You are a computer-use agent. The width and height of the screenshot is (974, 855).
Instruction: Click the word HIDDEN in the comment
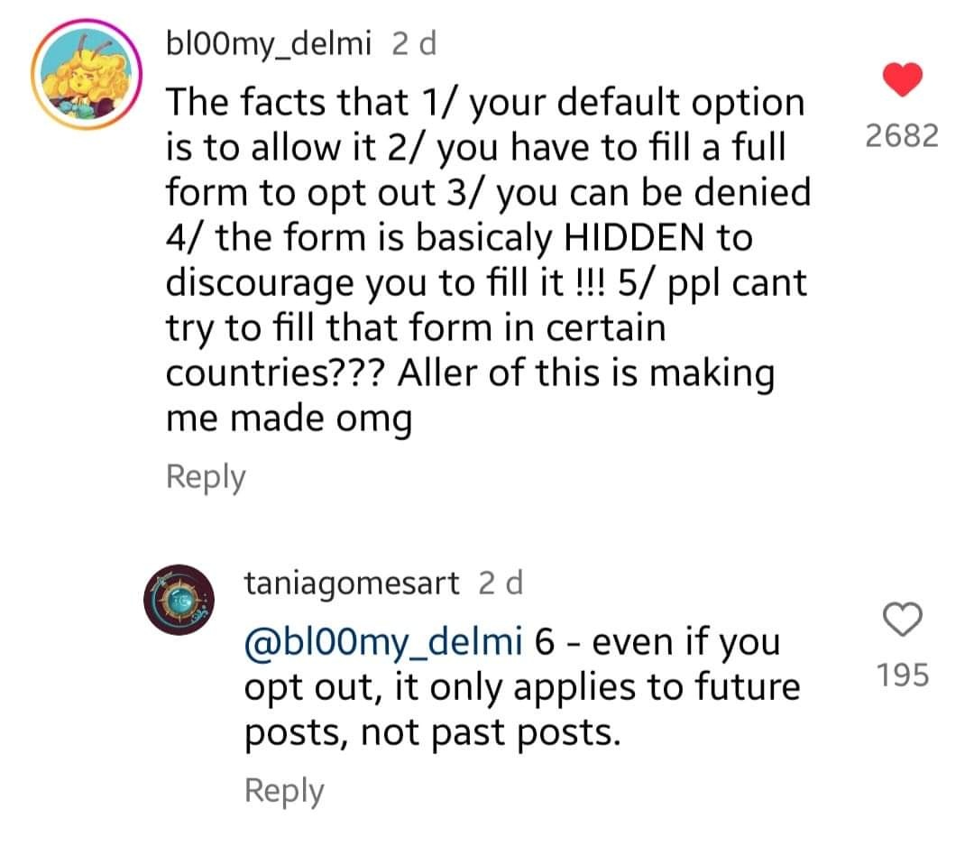[x=634, y=237]
